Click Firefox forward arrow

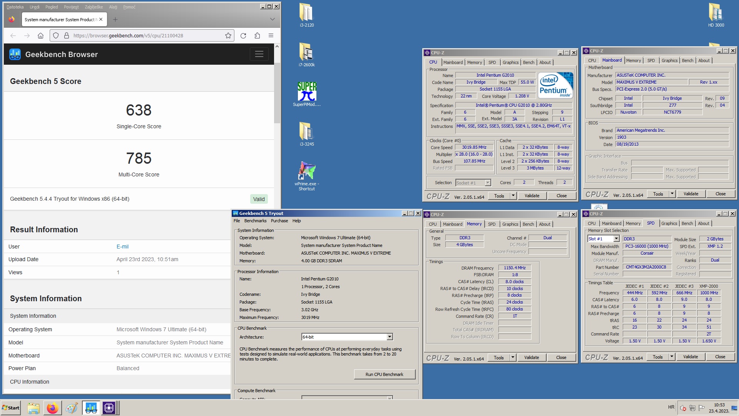(27, 35)
